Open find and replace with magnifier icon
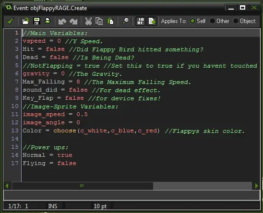263x213 pixels. click(x=126, y=21)
